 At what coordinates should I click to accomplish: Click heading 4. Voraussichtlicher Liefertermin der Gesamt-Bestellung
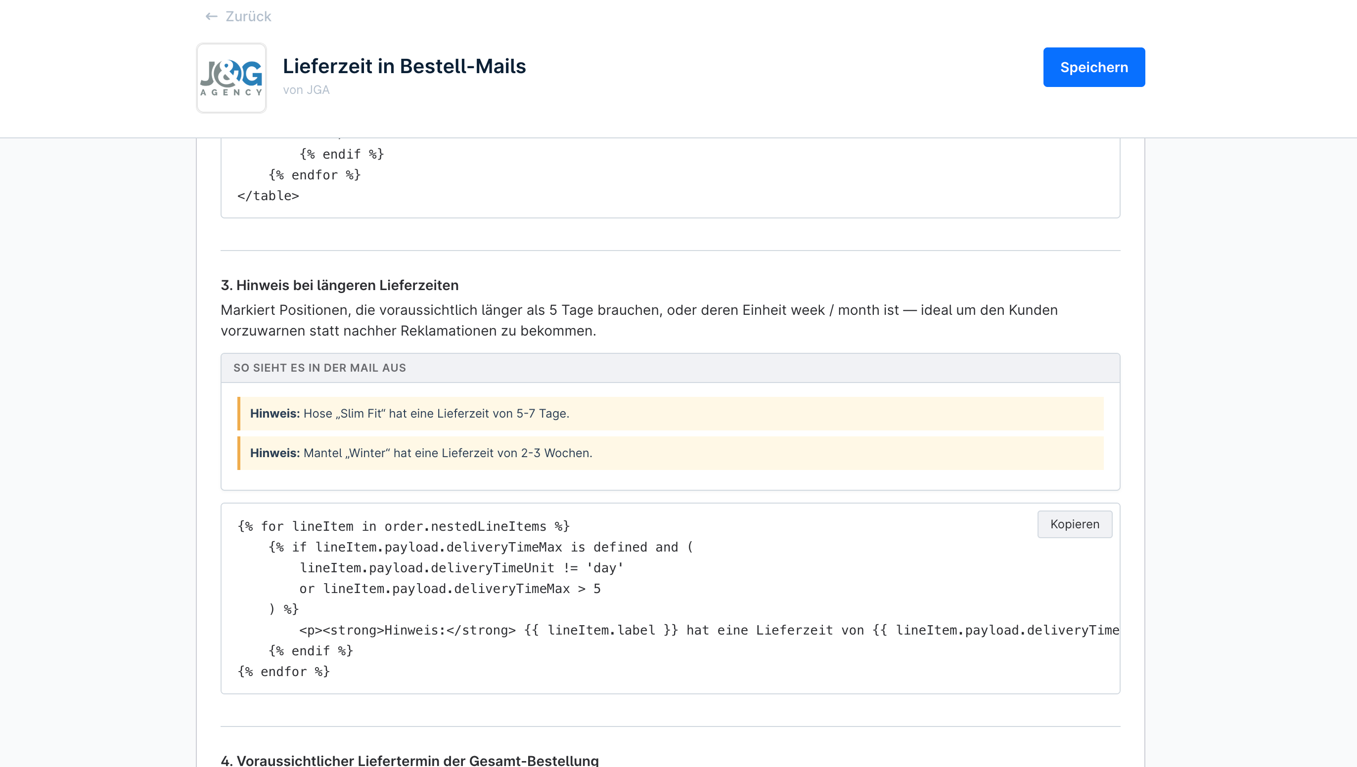(x=409, y=760)
